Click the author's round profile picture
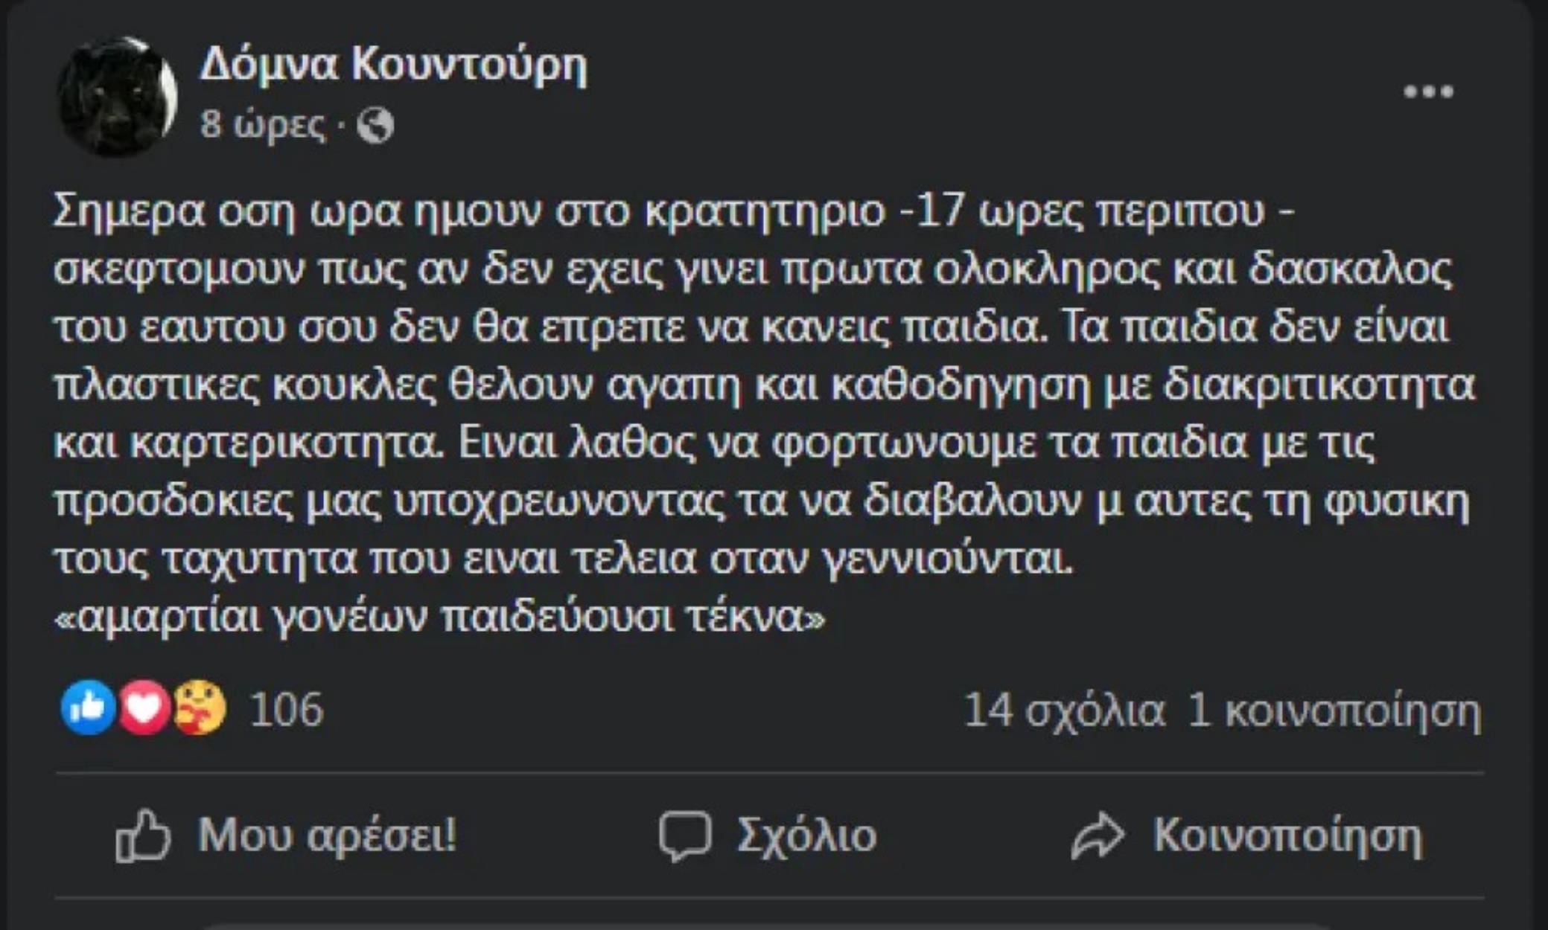The height and width of the screenshot is (930, 1548). (118, 96)
